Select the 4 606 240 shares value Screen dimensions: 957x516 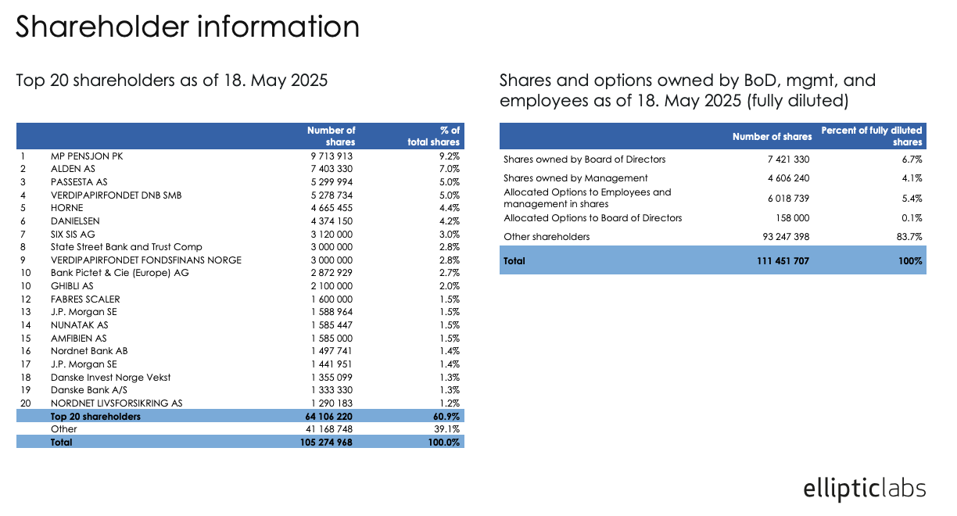coord(787,178)
